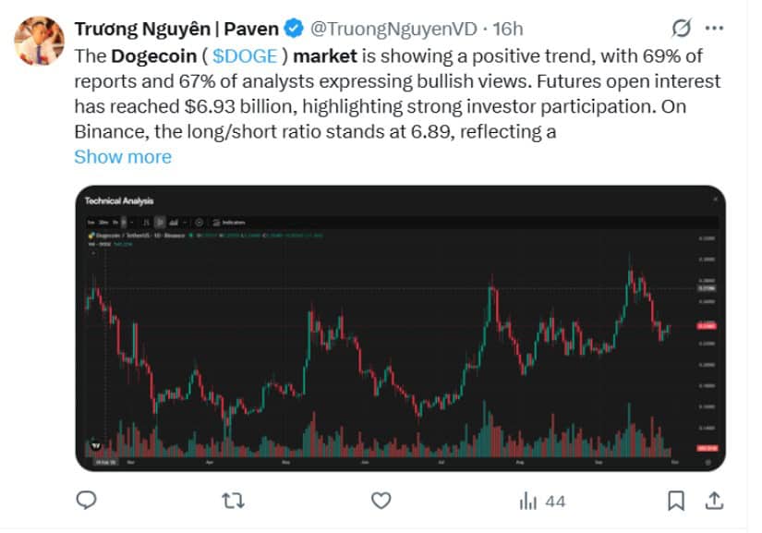Repost this Dogecoin tweet
The image size is (762, 533).
(x=234, y=501)
